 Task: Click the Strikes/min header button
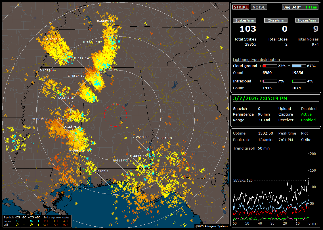tap(244, 20)
